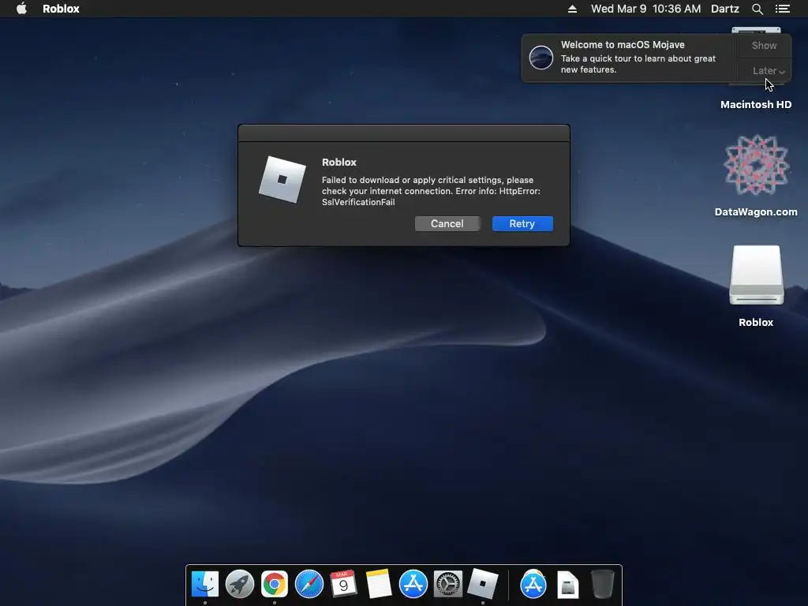808x606 pixels.
Task: Select the Roblox disk image on desktop
Action: 756,286
